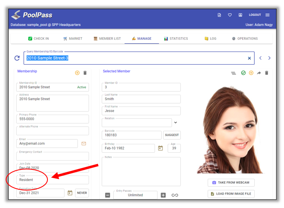Open the member list lines icon
This screenshot has height=208, width=284.
point(233,73)
